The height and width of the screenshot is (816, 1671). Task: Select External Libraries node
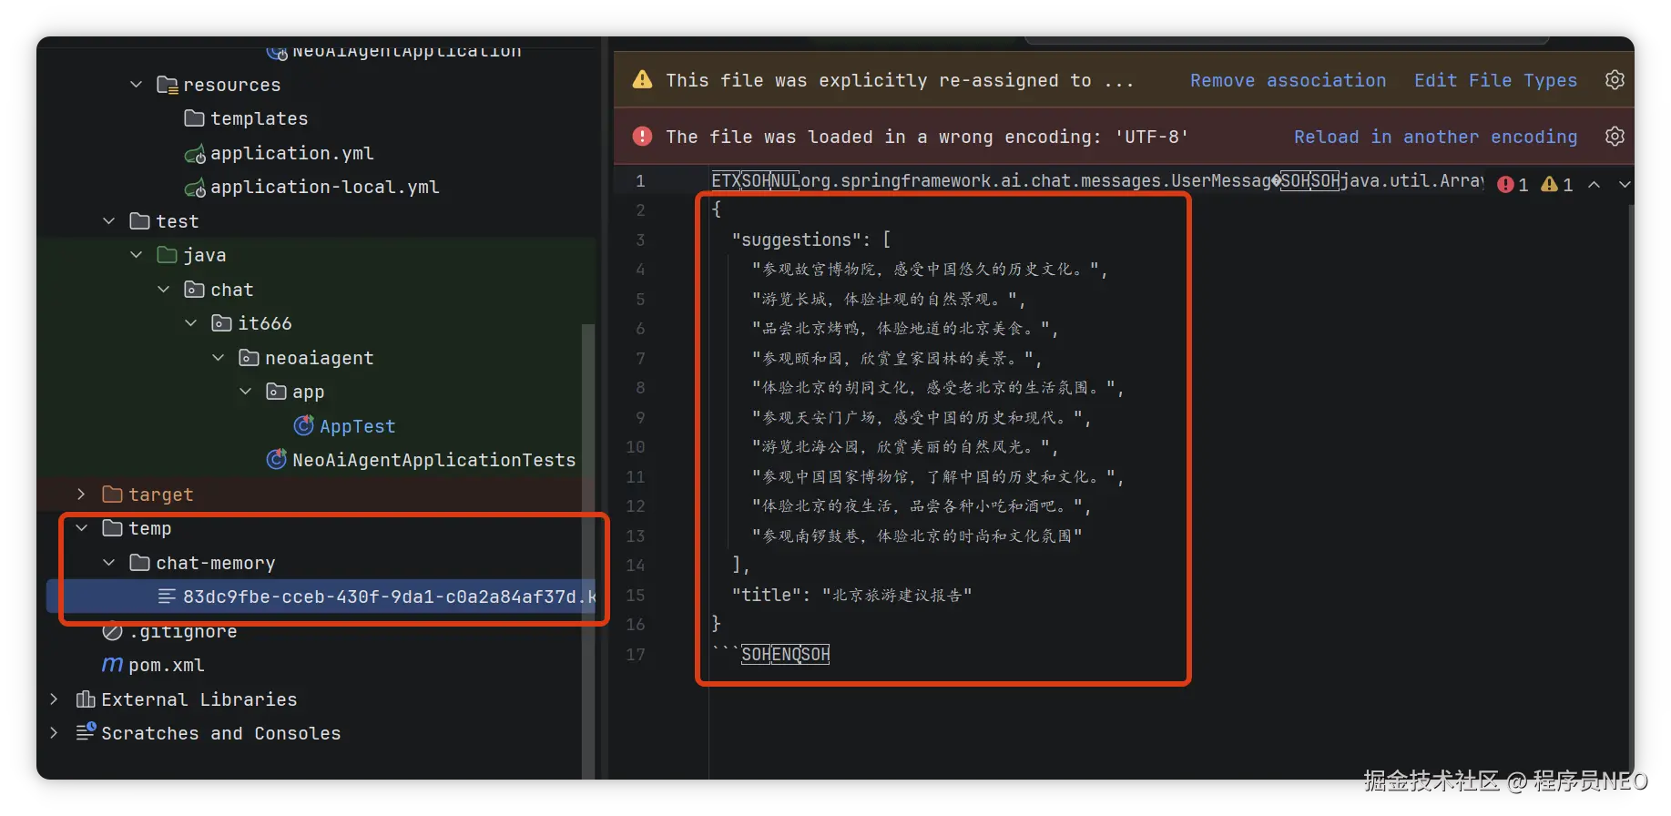(x=199, y=699)
